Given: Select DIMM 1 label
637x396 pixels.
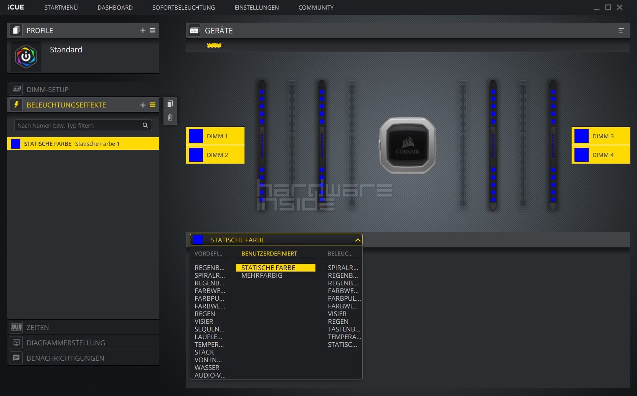Looking at the screenshot, I should tap(217, 136).
